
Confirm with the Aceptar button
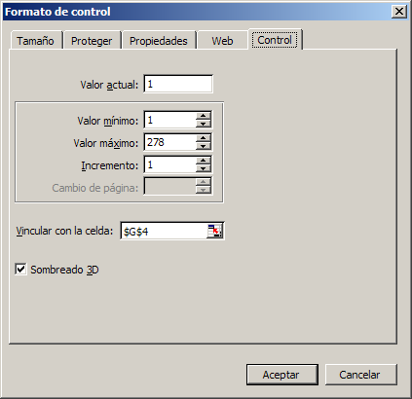pyautogui.click(x=281, y=375)
